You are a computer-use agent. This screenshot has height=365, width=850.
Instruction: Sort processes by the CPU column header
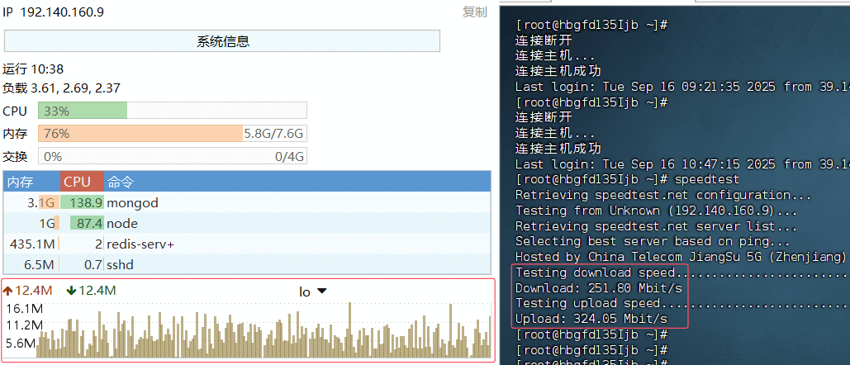click(78, 182)
